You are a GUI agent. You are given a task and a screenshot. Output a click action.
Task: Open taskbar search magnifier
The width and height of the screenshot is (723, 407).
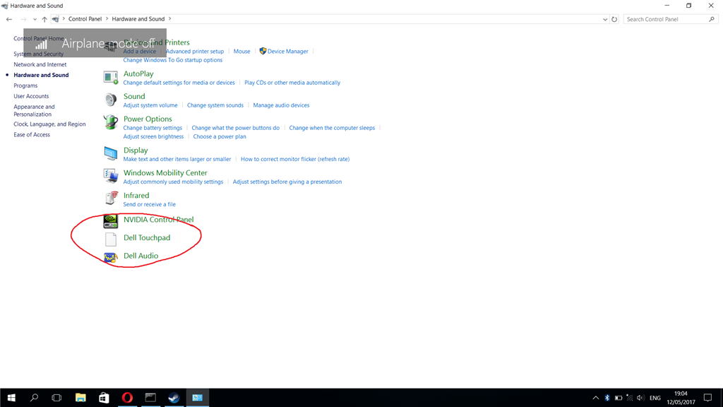tap(34, 398)
